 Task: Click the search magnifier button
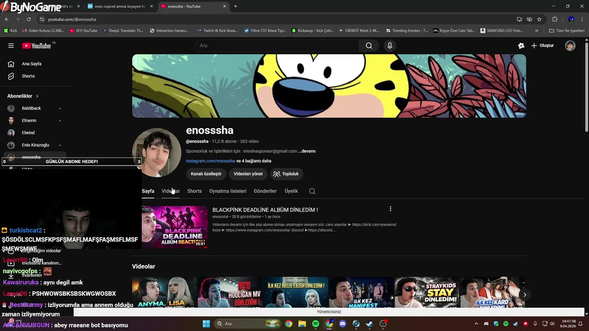click(369, 46)
